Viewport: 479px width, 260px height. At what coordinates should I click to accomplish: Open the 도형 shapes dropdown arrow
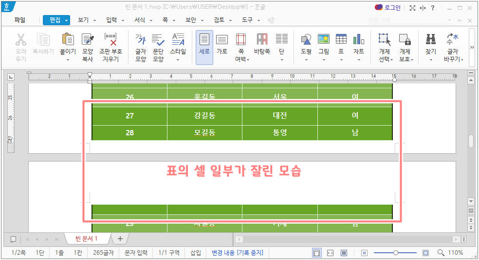[306, 60]
